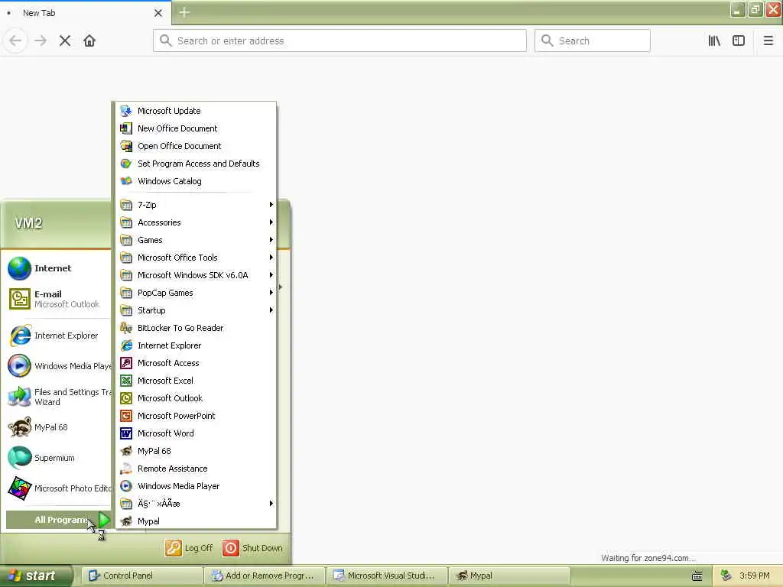Viewport: 783px width, 587px height.
Task: Expand the Startup submenu
Action: 196,310
